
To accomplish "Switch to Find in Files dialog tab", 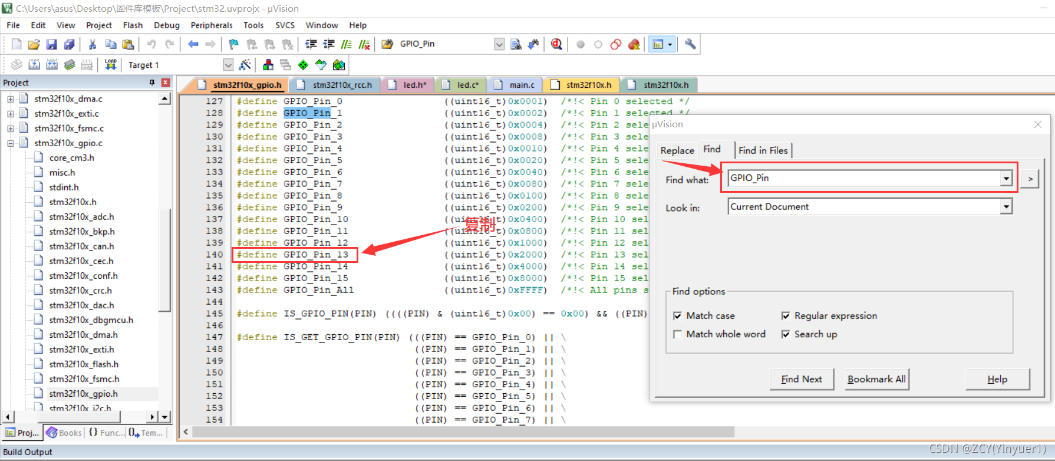I will click(x=763, y=150).
